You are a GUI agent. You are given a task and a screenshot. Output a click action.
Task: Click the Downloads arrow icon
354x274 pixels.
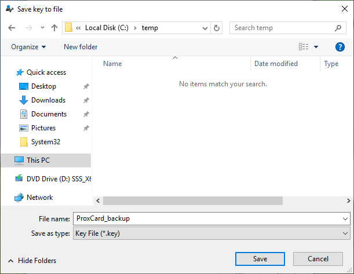[x=24, y=100]
